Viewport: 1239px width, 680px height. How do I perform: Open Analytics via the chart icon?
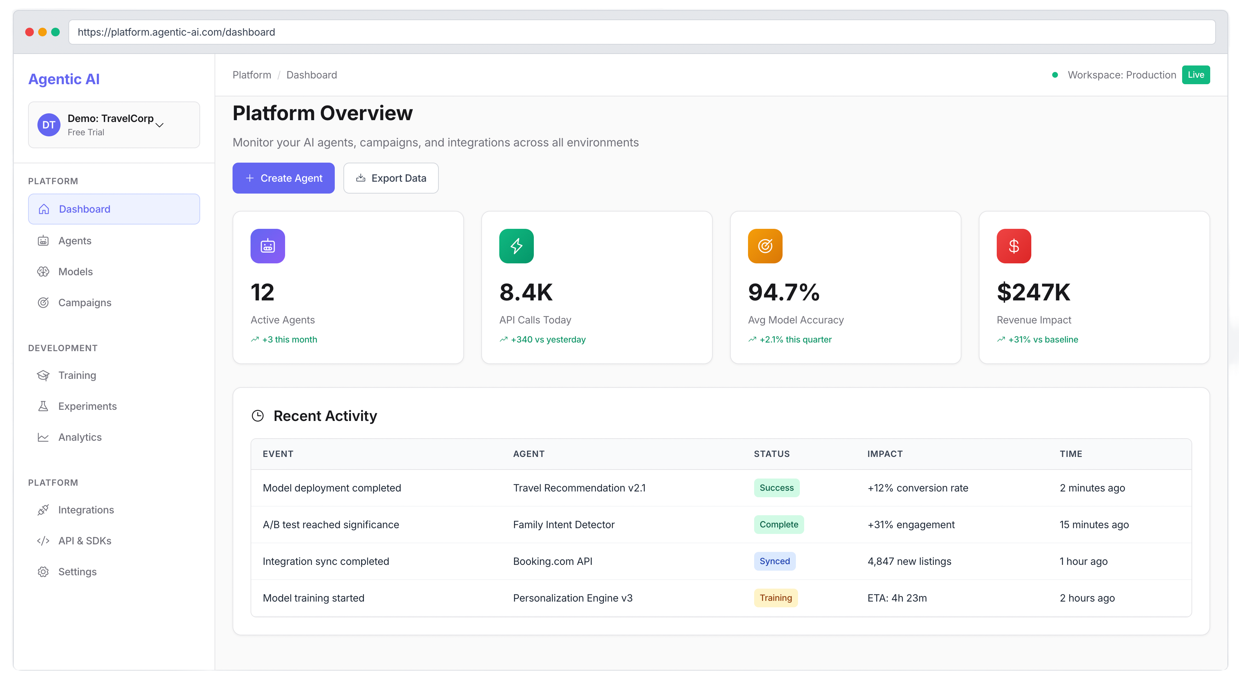point(43,437)
